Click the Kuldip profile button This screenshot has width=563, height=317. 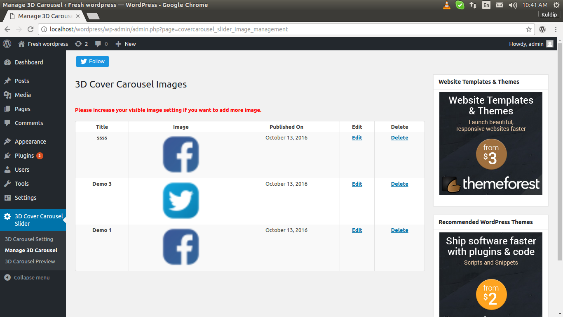[549, 14]
